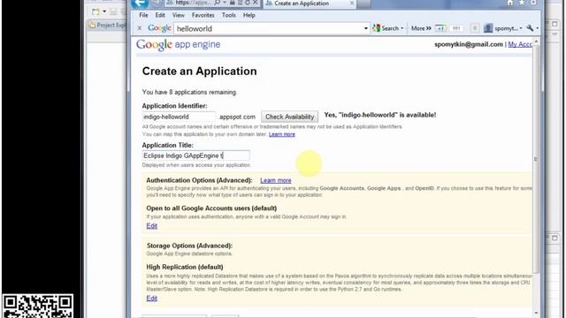Open Eclipse new-item dropdown arrow

coord(104,11)
